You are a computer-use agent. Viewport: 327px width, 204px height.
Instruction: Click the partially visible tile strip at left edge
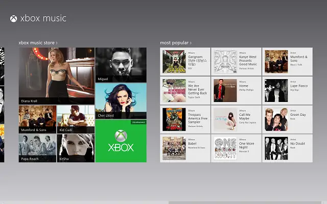pos(2,105)
